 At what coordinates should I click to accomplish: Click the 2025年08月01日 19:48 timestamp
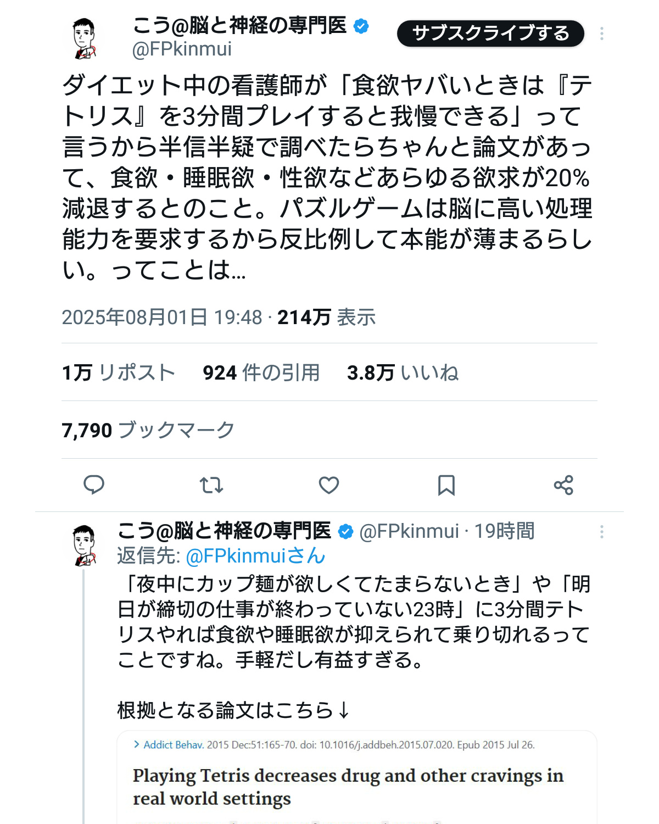coord(162,318)
